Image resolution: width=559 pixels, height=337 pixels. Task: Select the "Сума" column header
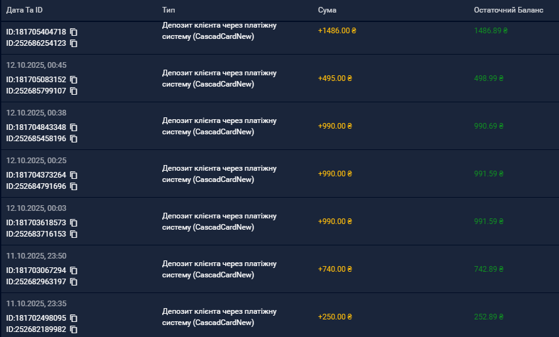327,10
